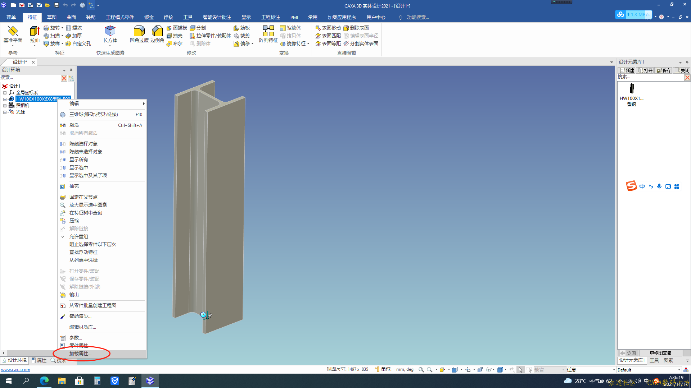Click 关闭 in element library panel
Image resolution: width=691 pixels, height=388 pixels.
(x=682, y=70)
